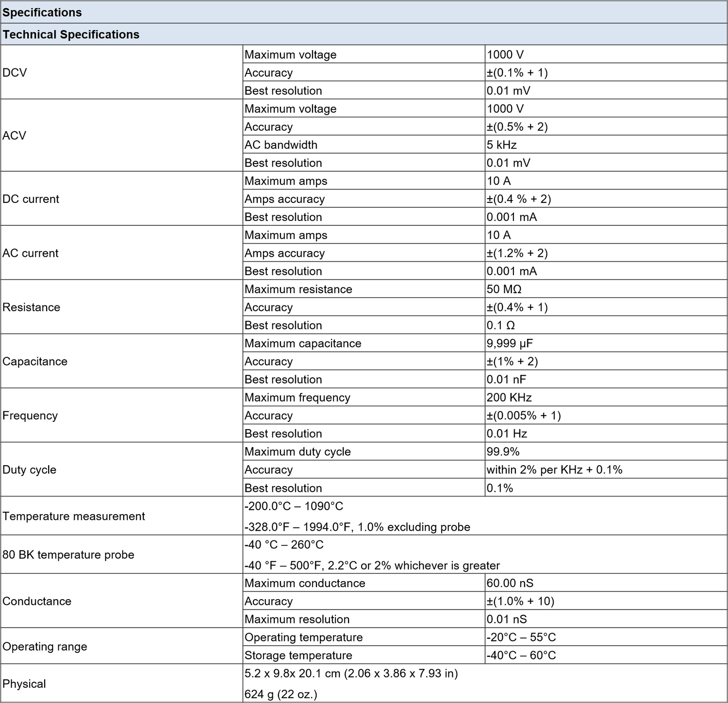The height and width of the screenshot is (703, 728).
Task: Click the "60.00 nS" conductance value
Action: (x=510, y=583)
